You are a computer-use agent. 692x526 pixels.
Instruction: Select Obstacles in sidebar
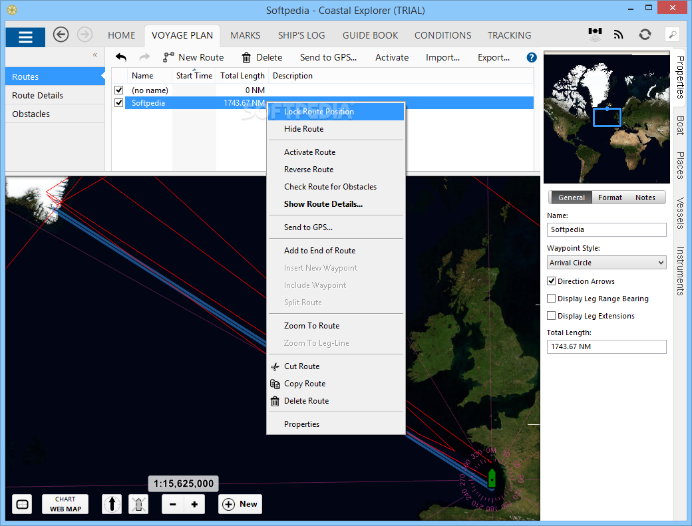click(x=55, y=114)
